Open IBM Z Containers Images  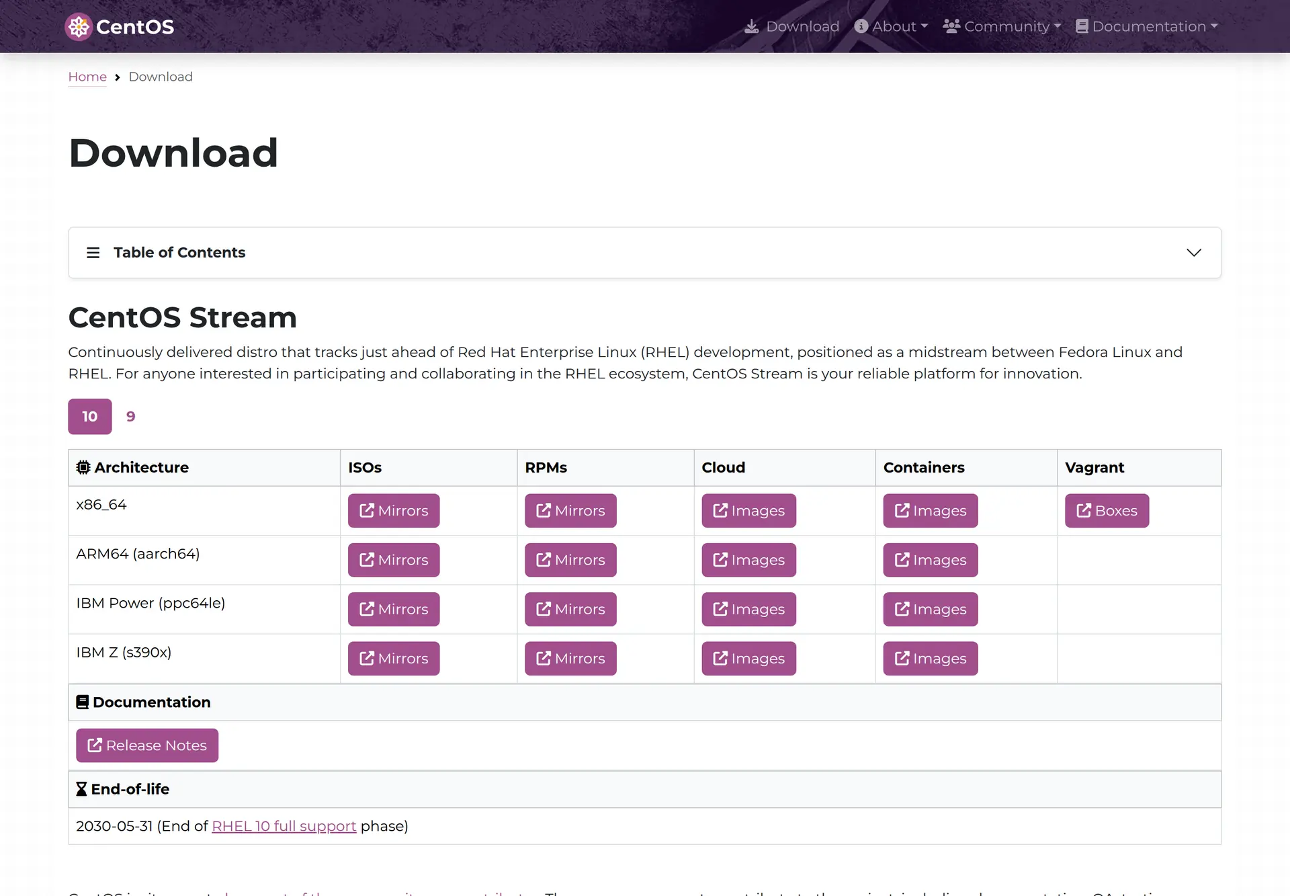[931, 659]
